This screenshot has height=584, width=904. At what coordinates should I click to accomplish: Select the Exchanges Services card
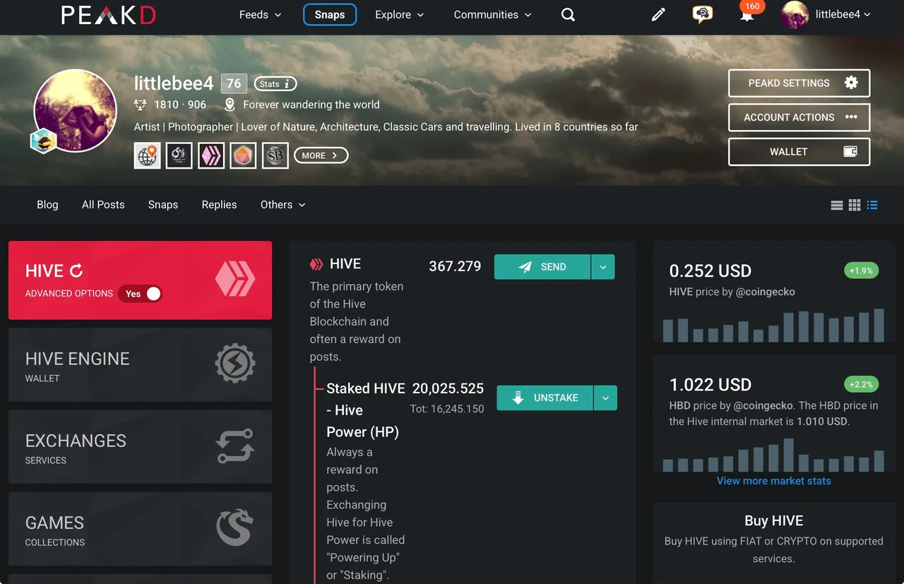pos(140,447)
